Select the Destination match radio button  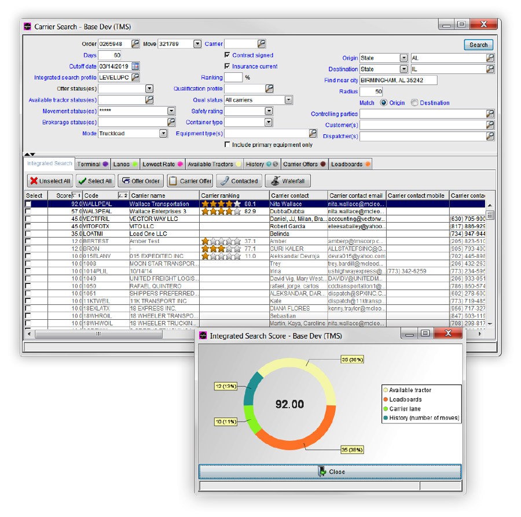pos(414,103)
